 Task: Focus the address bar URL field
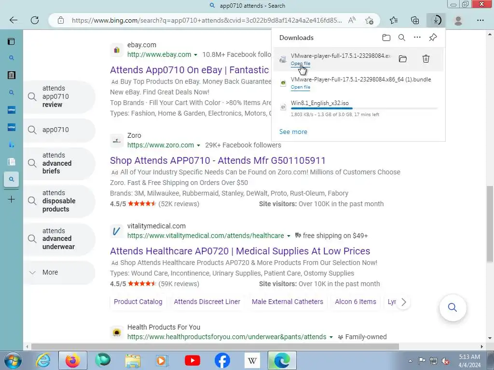click(206, 20)
